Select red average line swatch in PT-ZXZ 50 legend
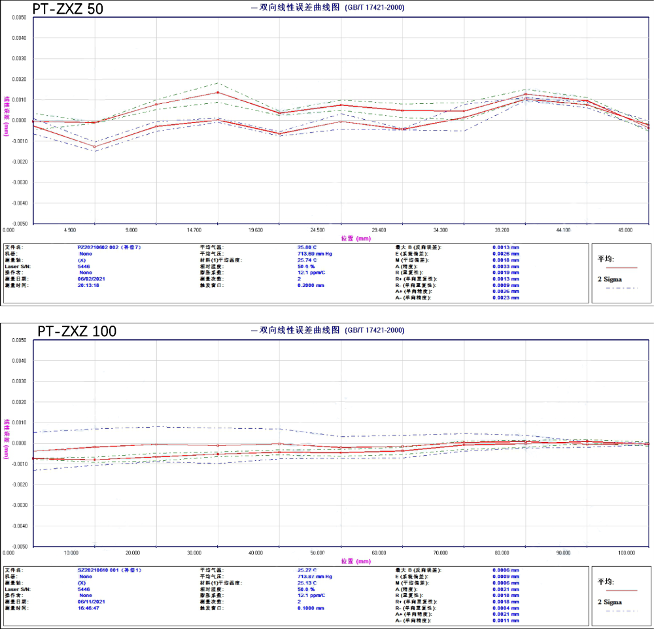Screen dimensions: 654x629 (x=621, y=268)
